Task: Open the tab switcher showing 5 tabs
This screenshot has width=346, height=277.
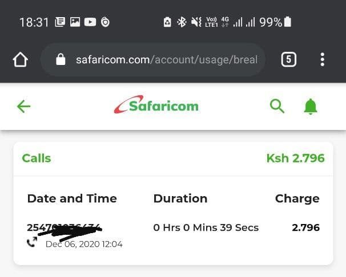Action: 289,59
